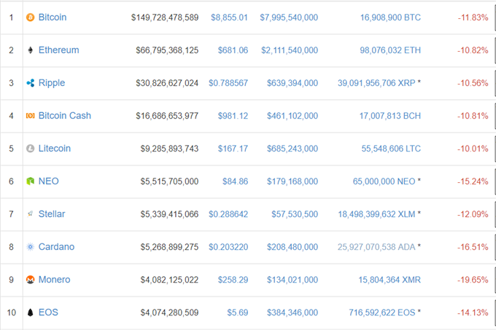The image size is (496, 330).
Task: Click the Monero logo icon
Action: tap(31, 280)
